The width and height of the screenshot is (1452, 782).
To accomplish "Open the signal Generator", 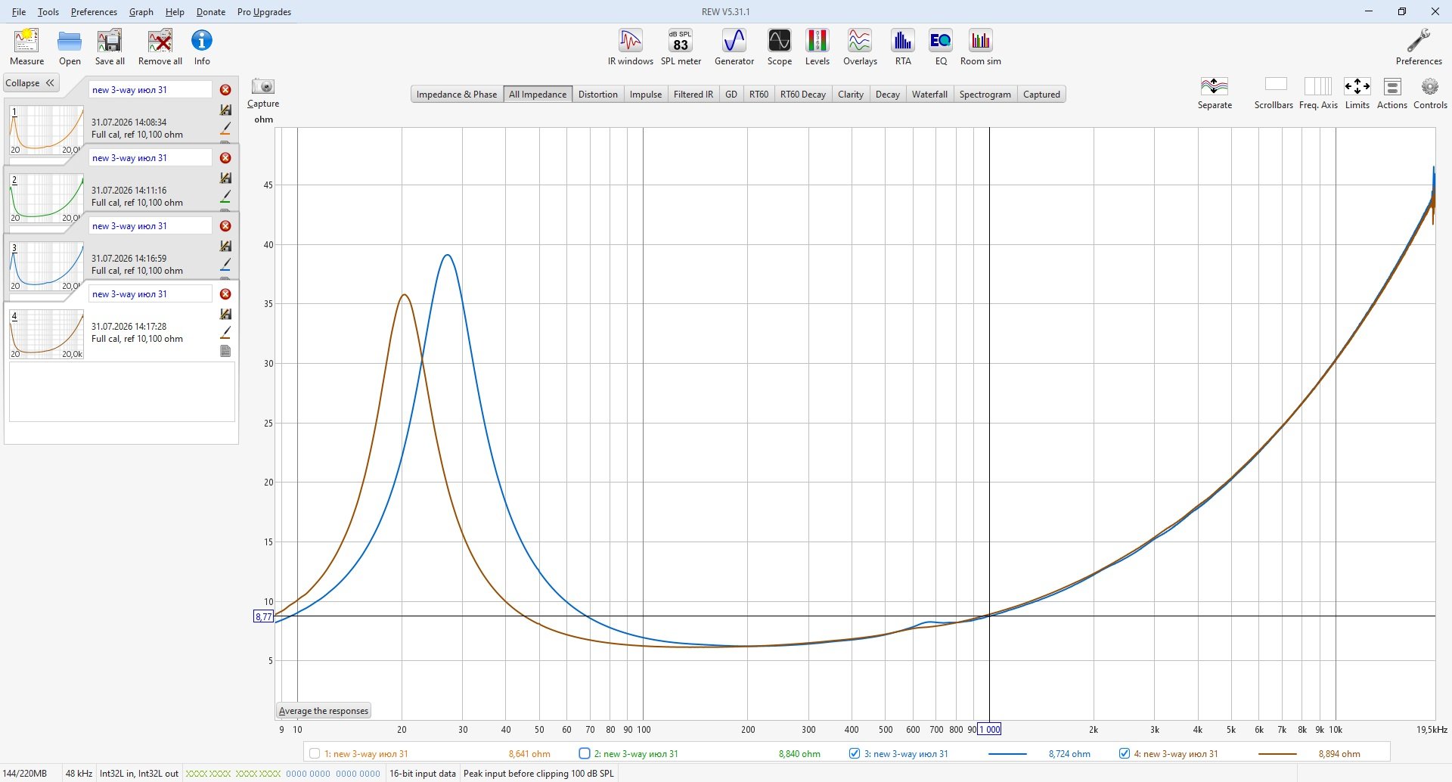I will click(x=734, y=46).
